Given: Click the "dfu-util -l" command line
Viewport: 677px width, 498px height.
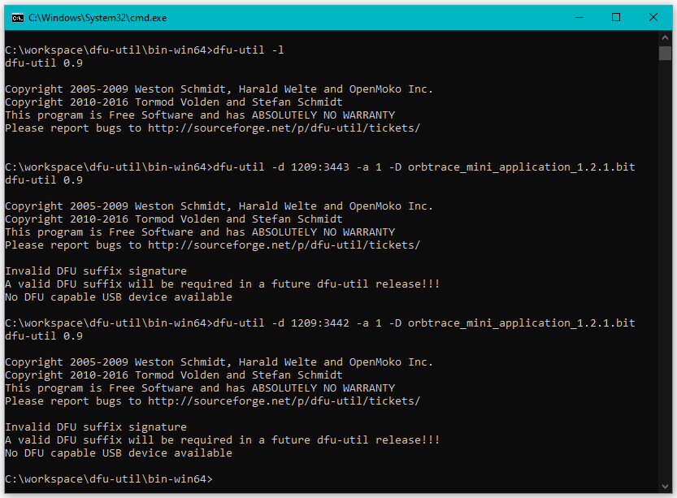Looking at the screenshot, I should (x=247, y=50).
